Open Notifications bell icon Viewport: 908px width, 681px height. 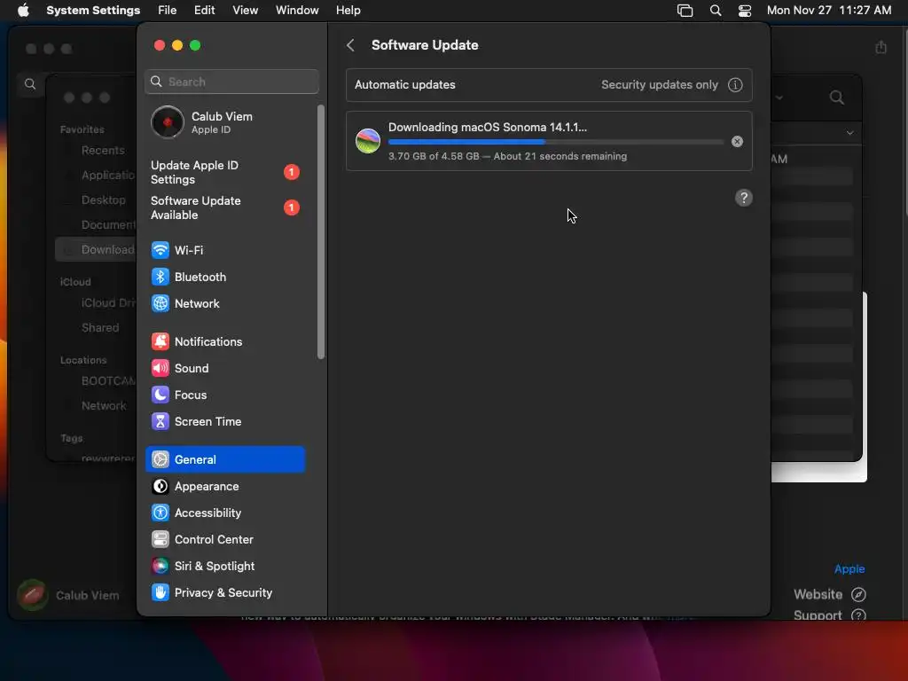(160, 341)
